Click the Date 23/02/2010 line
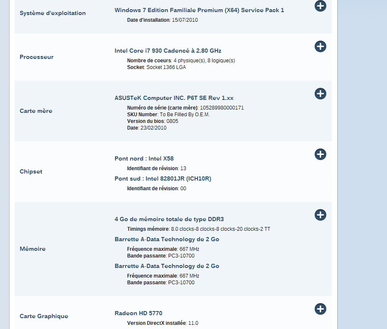This screenshot has height=329, width=387. 147,128
